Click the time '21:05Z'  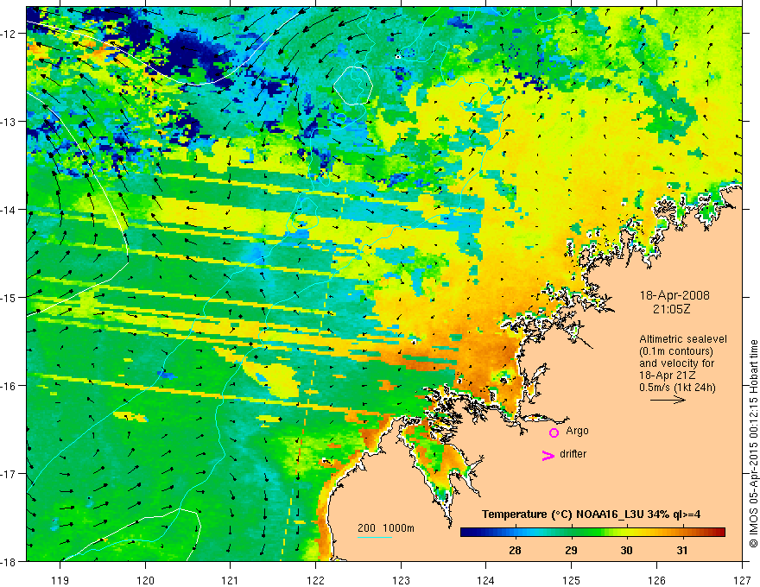pyautogui.click(x=671, y=308)
